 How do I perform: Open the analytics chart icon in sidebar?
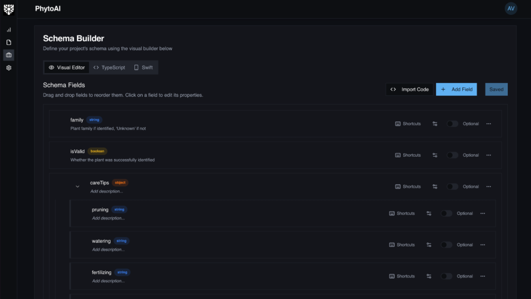tap(8, 29)
